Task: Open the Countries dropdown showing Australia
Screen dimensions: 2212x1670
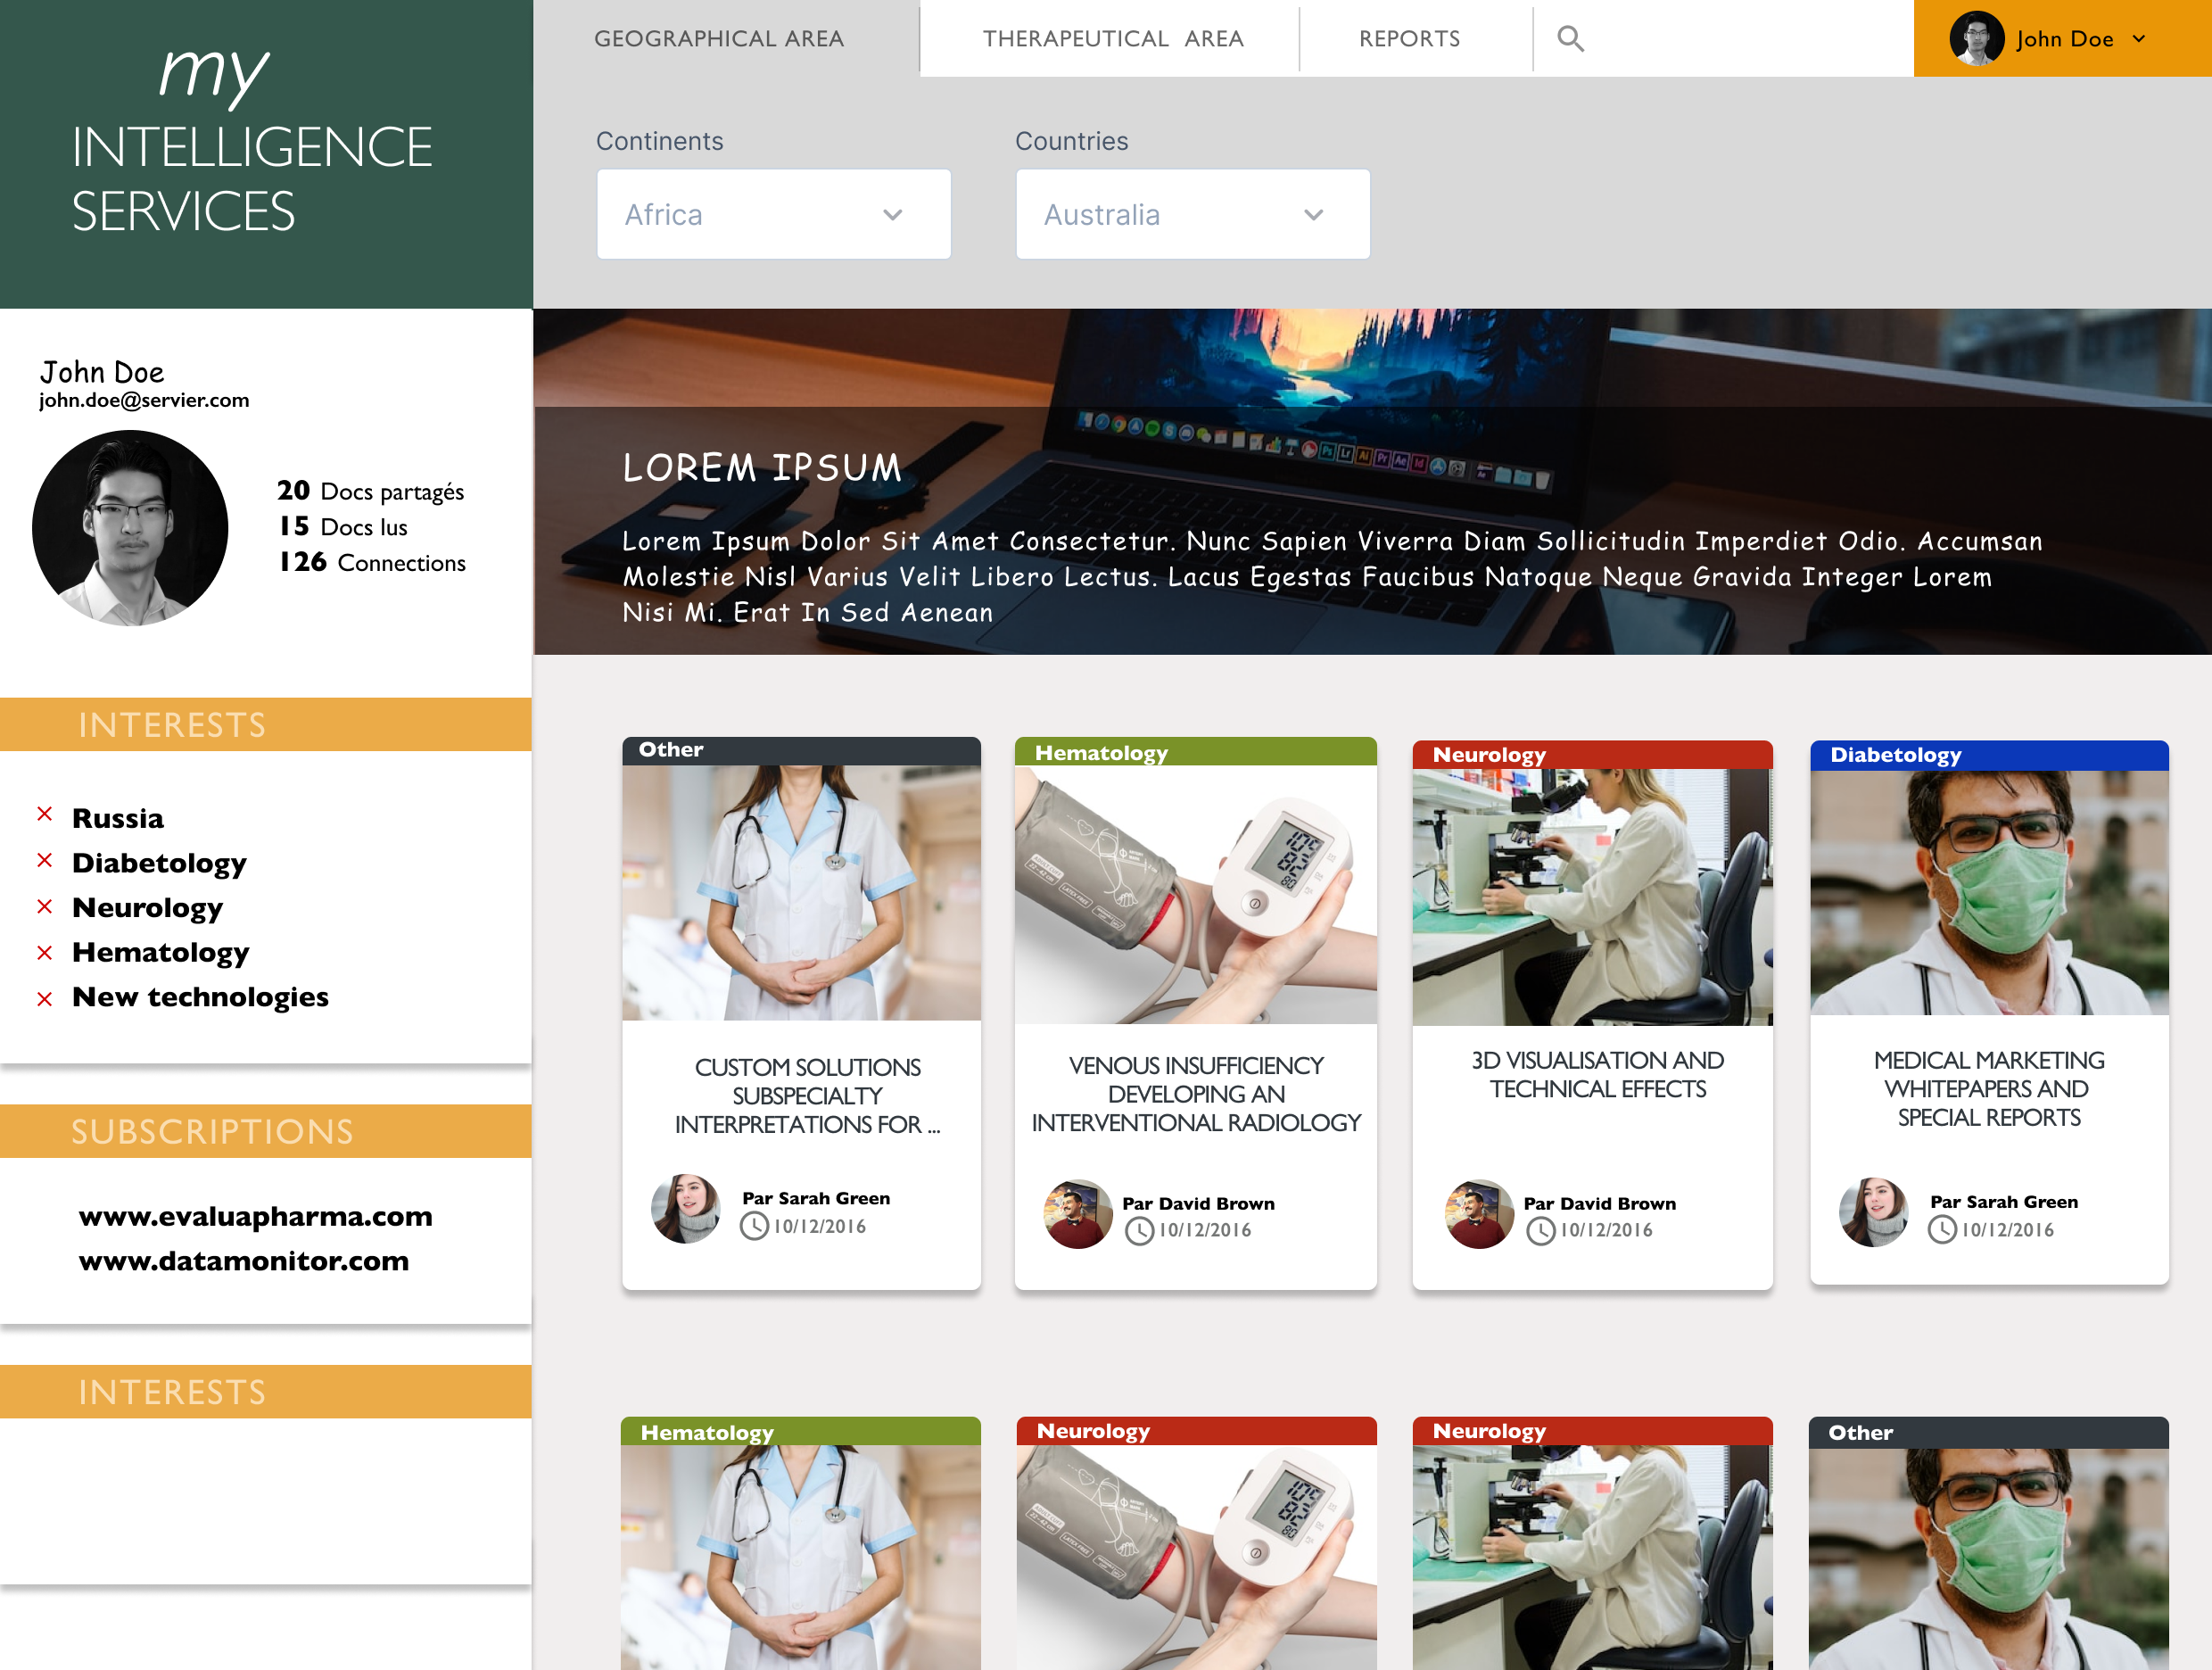Action: tap(1192, 214)
